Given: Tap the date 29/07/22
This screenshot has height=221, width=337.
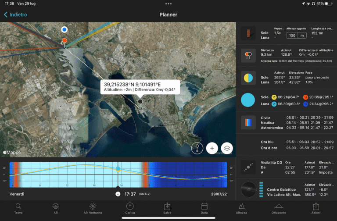Looking at the screenshot, I should pyautogui.click(x=219, y=194).
